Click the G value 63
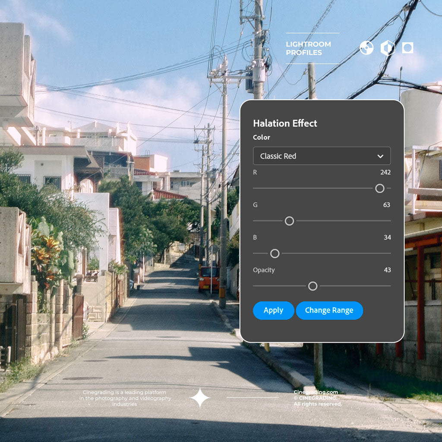Image resolution: width=442 pixels, height=442 pixels. coord(387,205)
